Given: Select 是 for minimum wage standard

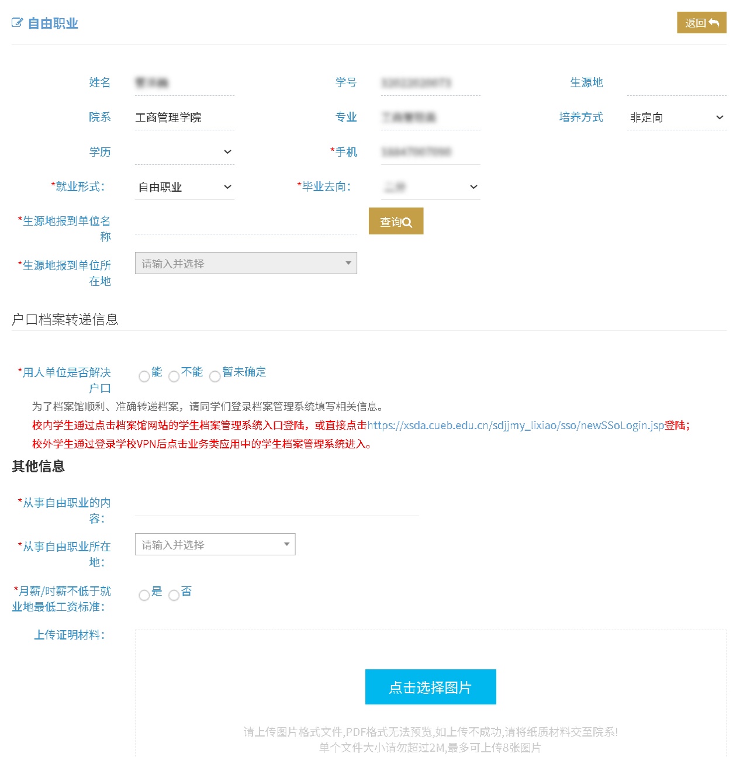Looking at the screenshot, I should point(144,596).
